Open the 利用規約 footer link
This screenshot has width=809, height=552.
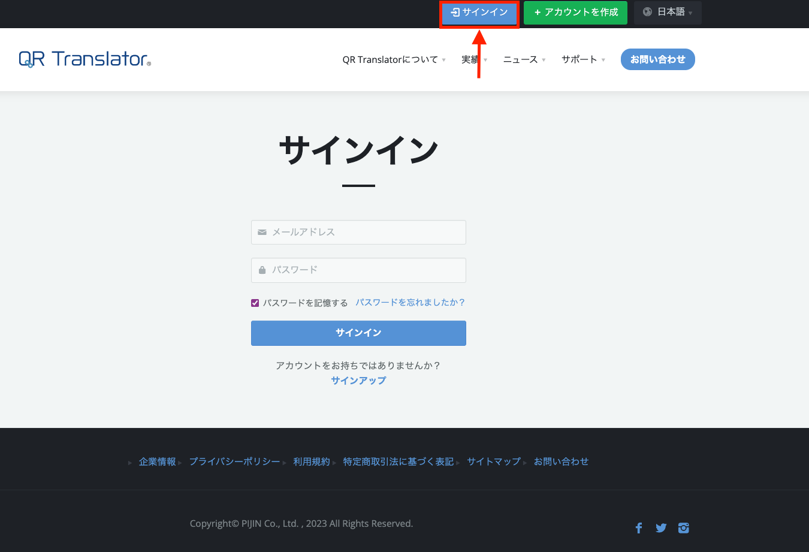click(x=312, y=461)
